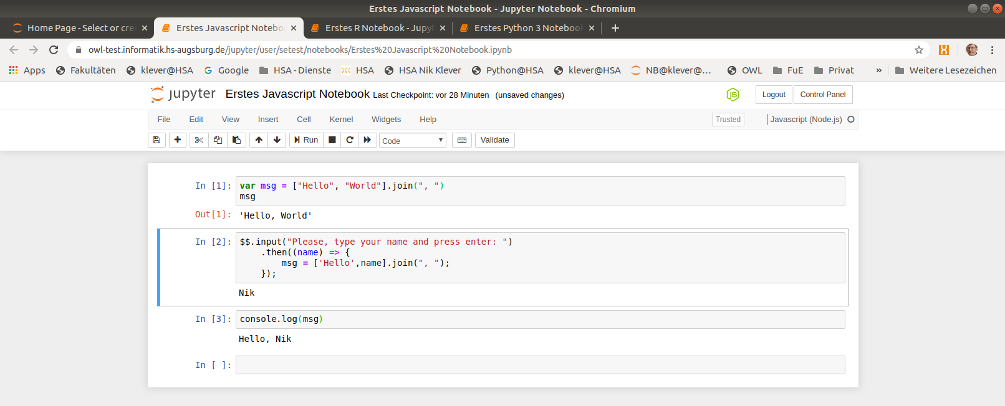This screenshot has width=1005, height=406.
Task: Open the Insert menu
Action: (268, 120)
